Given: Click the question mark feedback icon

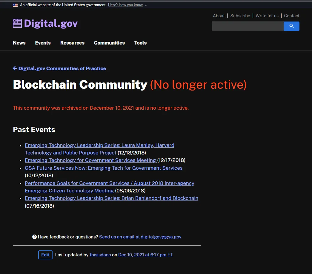Looking at the screenshot, I should (x=34, y=237).
